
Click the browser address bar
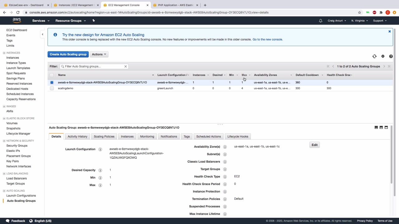[190, 12]
